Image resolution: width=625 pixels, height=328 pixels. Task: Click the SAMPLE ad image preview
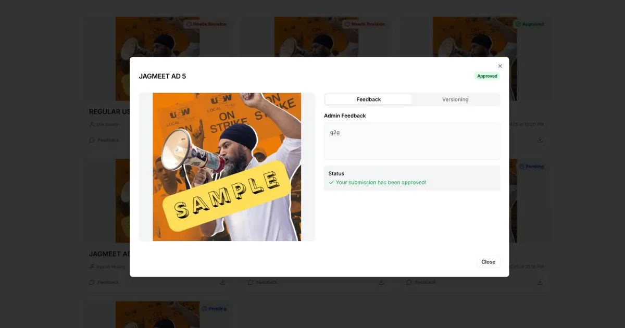227,167
